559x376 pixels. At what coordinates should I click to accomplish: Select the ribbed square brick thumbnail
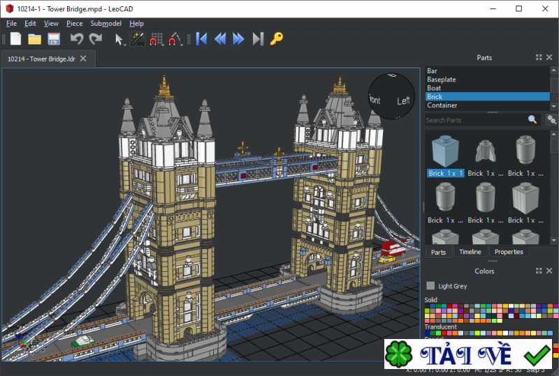pos(525,198)
